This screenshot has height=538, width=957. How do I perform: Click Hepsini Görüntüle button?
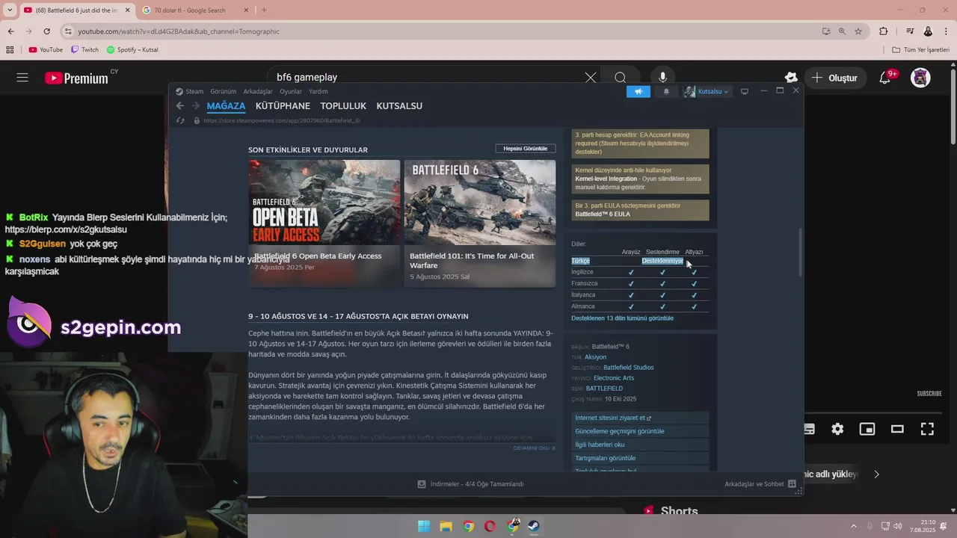(x=526, y=149)
